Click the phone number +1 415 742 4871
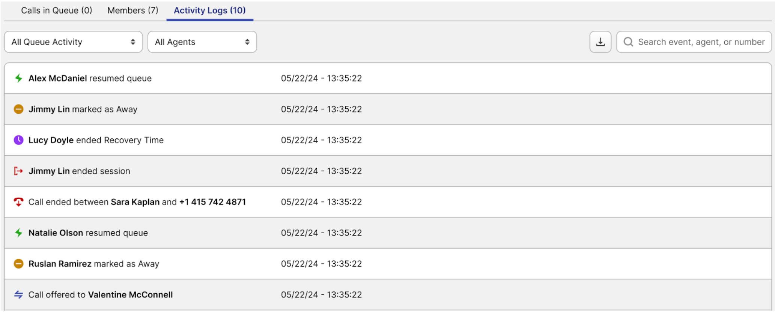 pos(212,202)
